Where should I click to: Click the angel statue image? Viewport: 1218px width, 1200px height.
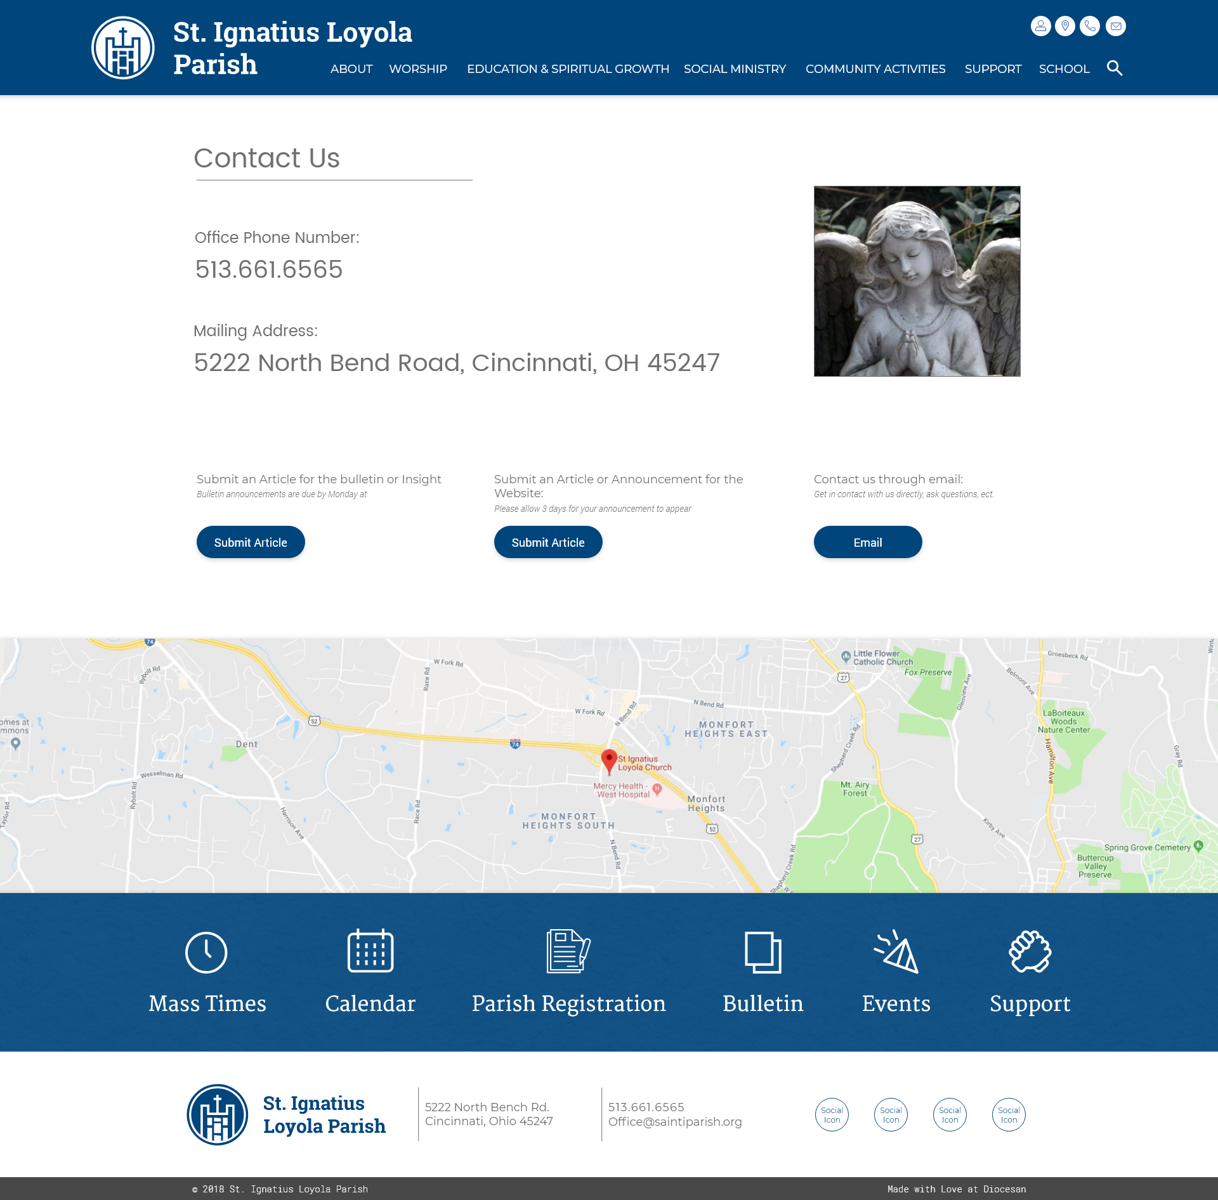click(917, 281)
